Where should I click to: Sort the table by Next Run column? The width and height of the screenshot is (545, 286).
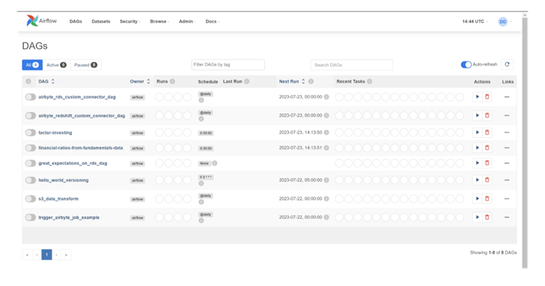point(292,82)
